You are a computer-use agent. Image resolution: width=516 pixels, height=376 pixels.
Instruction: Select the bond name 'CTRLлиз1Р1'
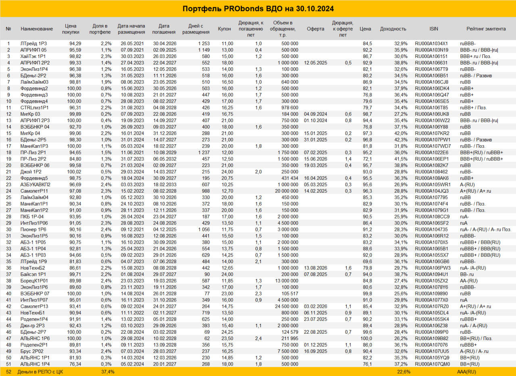click(x=34, y=108)
